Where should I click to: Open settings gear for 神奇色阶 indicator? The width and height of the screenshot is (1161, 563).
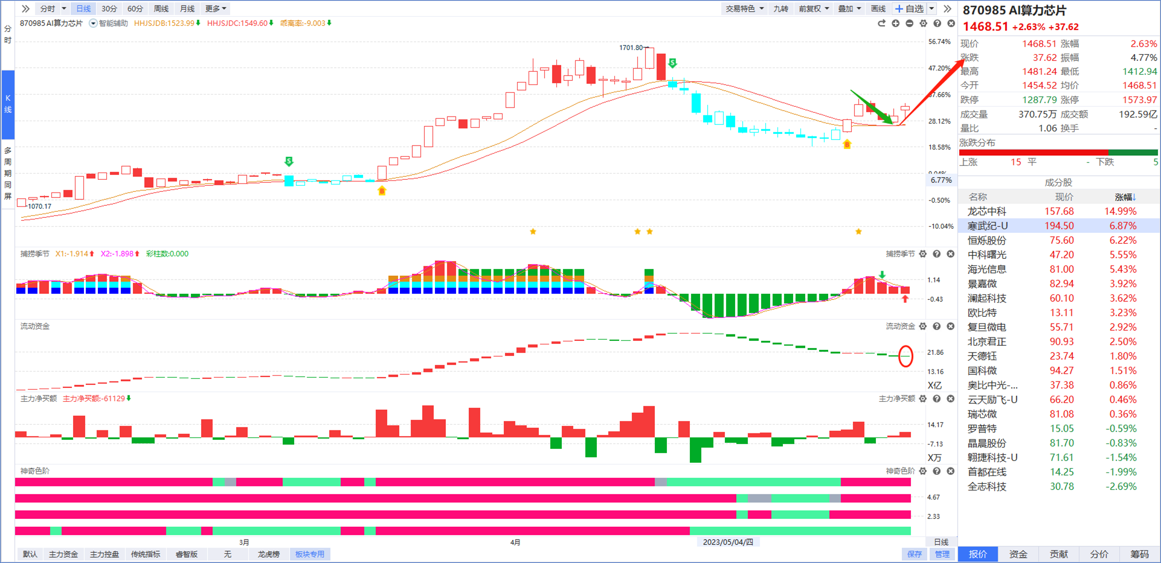(x=922, y=471)
